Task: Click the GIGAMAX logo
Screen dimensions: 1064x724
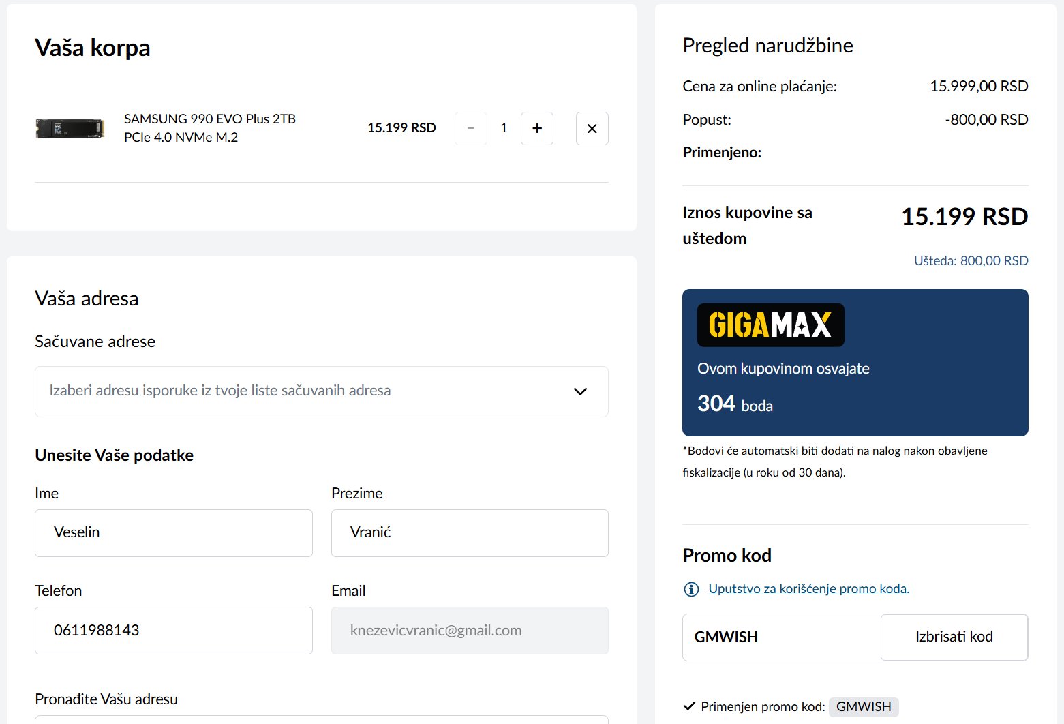Action: 770,325
